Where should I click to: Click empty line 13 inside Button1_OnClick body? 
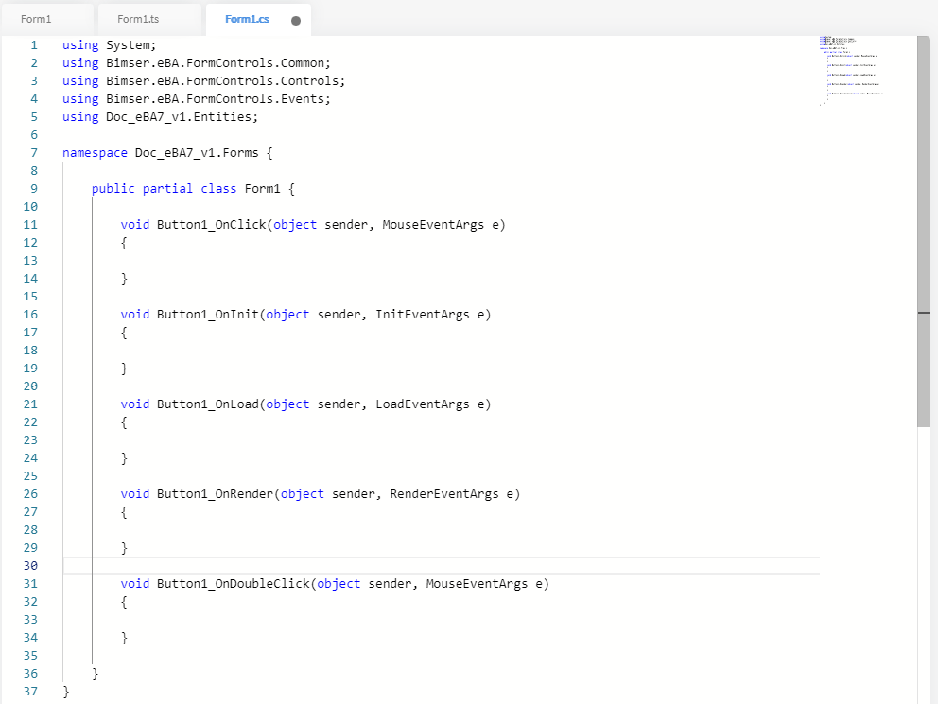pyautogui.click(x=284, y=261)
